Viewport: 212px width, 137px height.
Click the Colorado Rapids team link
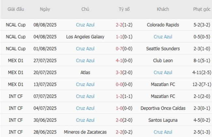[x=163, y=25]
